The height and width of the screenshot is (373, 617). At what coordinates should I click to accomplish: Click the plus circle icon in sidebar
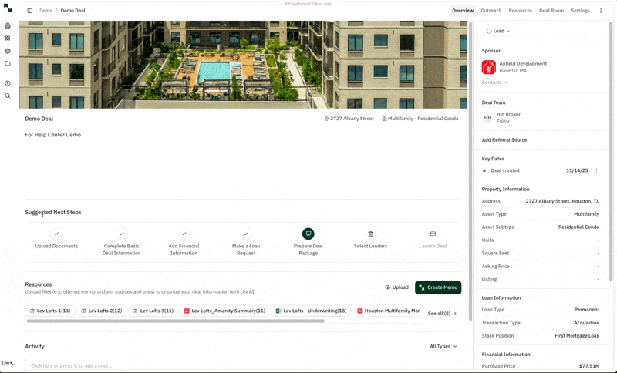point(8,83)
